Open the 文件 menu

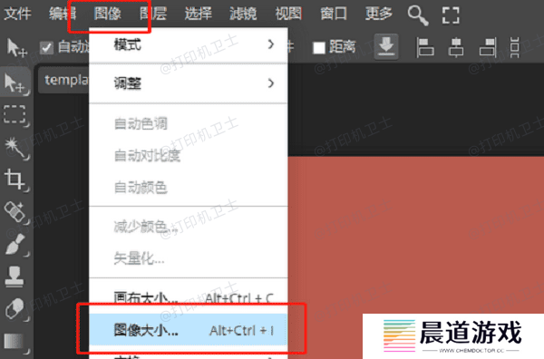pyautogui.click(x=17, y=14)
